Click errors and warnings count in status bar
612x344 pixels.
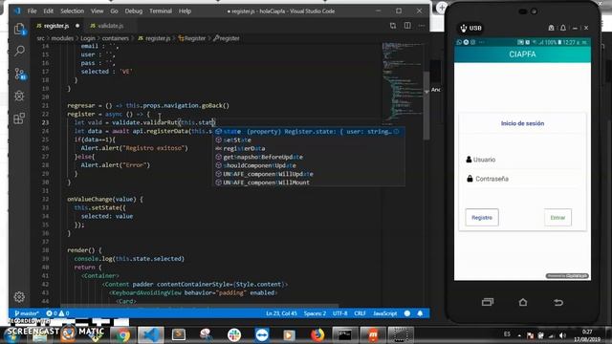(x=57, y=313)
